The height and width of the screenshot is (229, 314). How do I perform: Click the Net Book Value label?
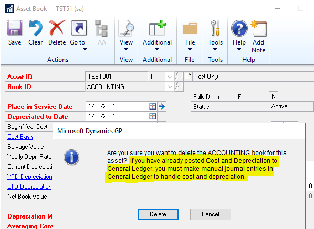tap(27, 197)
